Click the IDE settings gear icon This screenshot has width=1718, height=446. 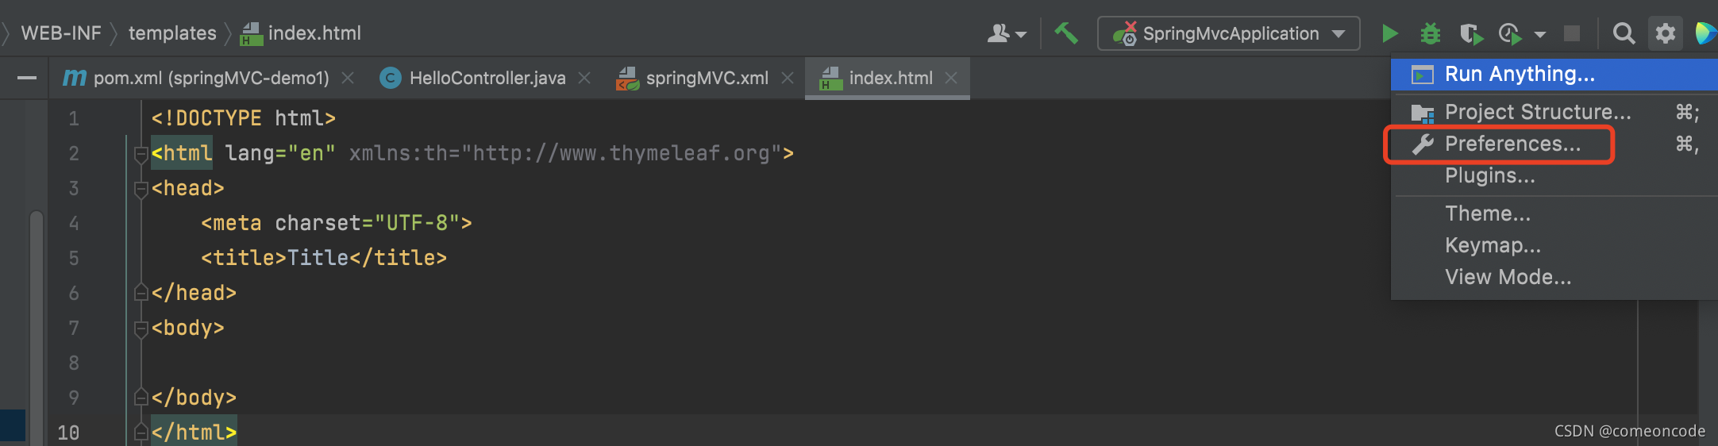1665,33
